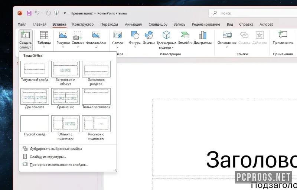Click the Оглавление zoom icon
Image resolution: width=297 pixels, height=190 pixels.
pos(227,35)
